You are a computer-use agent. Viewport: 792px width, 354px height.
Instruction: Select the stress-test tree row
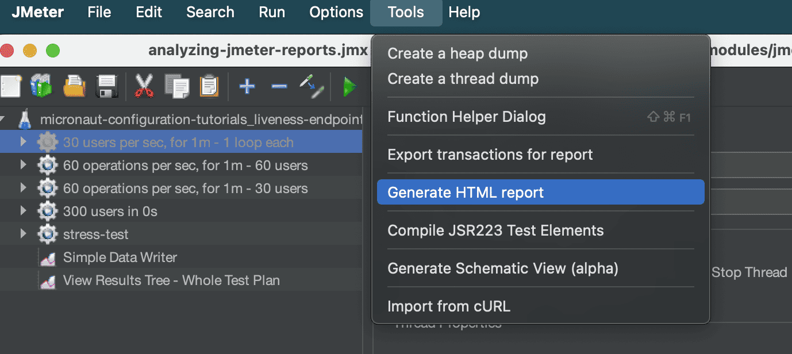(x=181, y=234)
